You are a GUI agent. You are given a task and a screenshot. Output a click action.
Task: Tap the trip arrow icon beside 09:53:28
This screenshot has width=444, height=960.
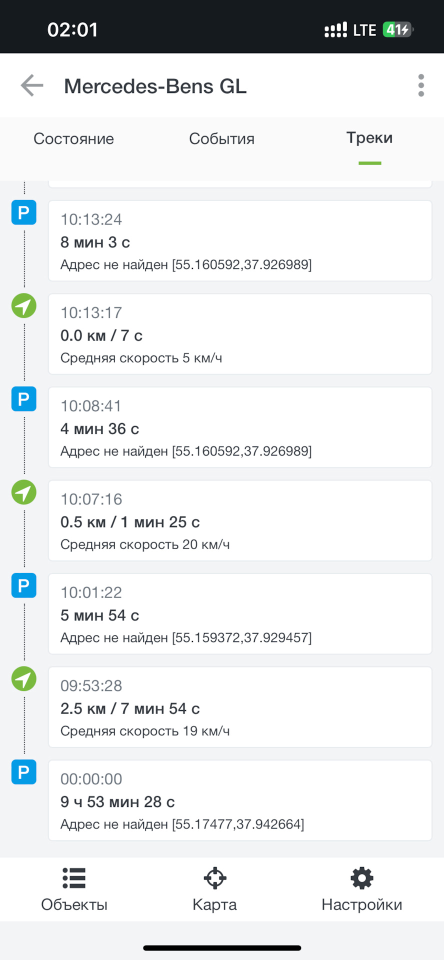[24, 679]
